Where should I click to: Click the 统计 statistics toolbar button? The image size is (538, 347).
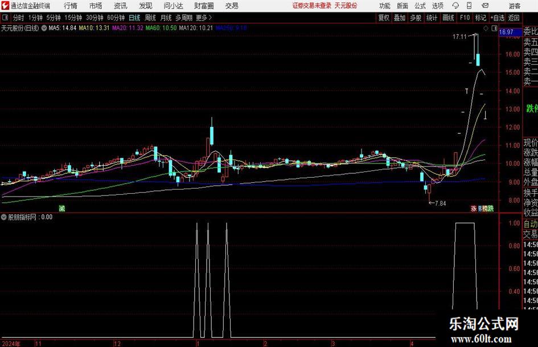pyautogui.click(x=432, y=18)
